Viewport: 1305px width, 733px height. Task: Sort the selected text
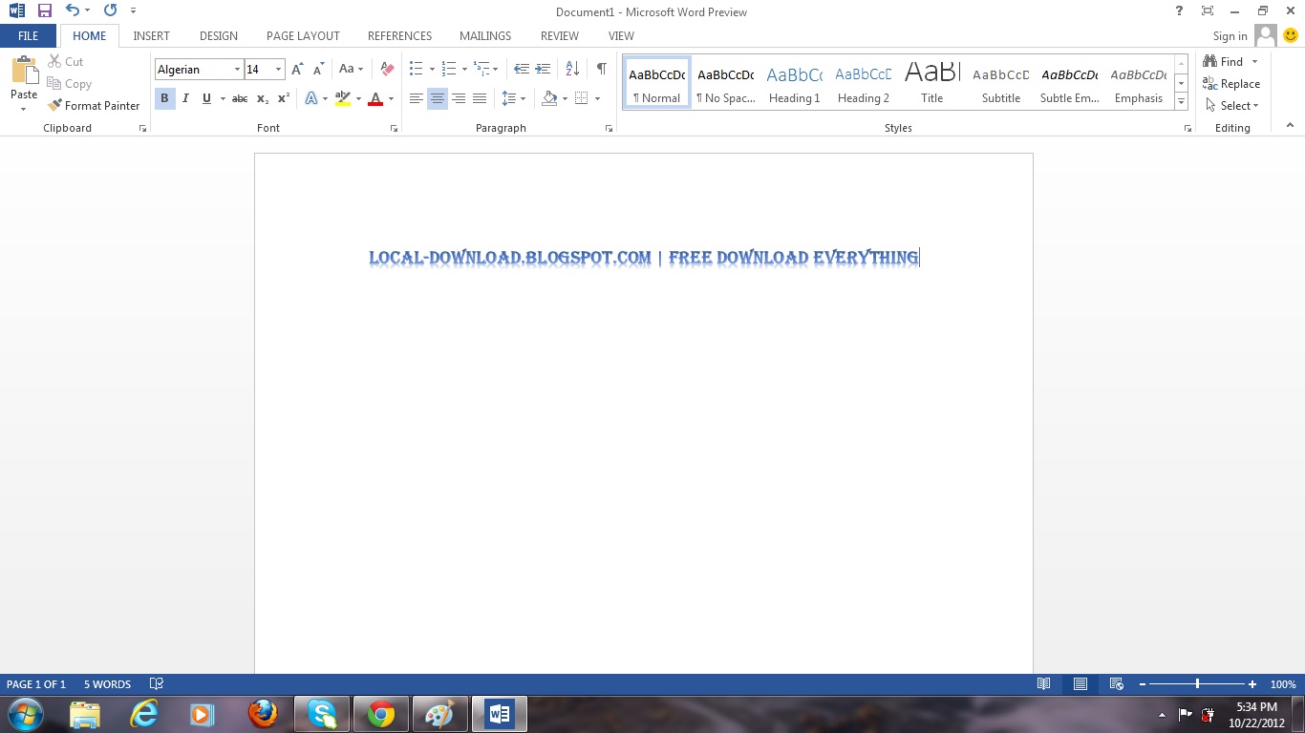pos(572,69)
